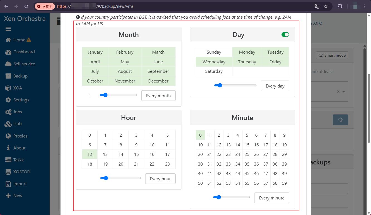The image size is (371, 215).
Task: Click the browser reload icon
Action: [26, 6]
